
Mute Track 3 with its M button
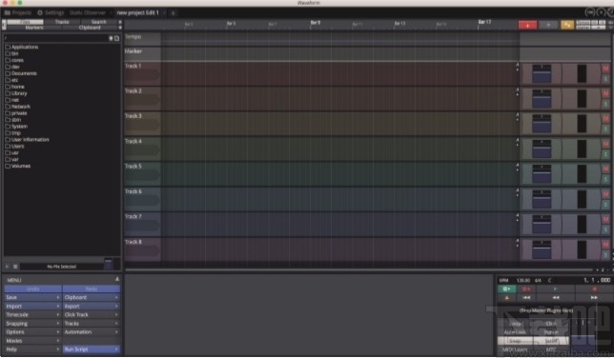point(605,119)
